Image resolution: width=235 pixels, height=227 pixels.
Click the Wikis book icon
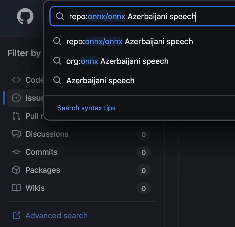(x=16, y=188)
